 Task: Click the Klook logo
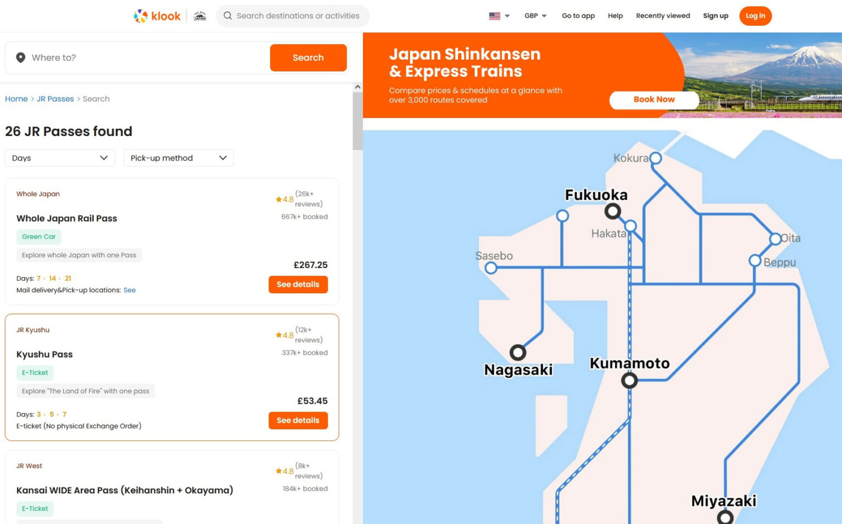pyautogui.click(x=157, y=16)
